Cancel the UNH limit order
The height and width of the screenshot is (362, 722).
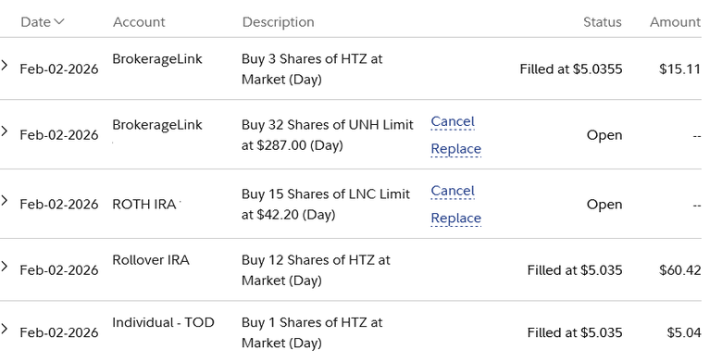tap(453, 121)
